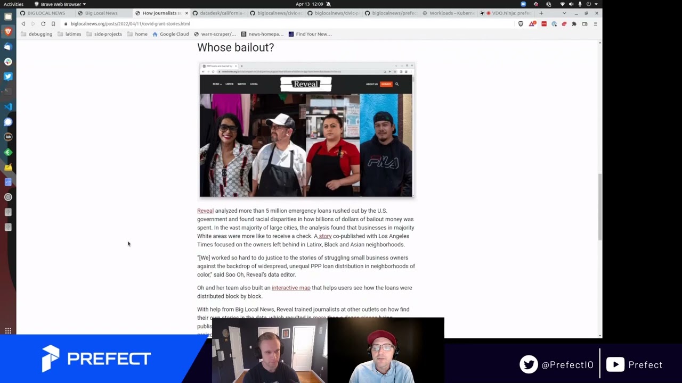Switch to datadesk/california tab
Viewport: 682px width, 383px height.
(220, 13)
